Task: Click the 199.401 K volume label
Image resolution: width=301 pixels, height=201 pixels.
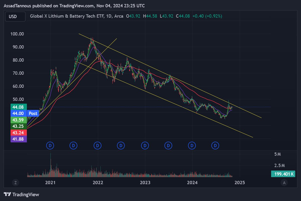Action: pos(283,174)
